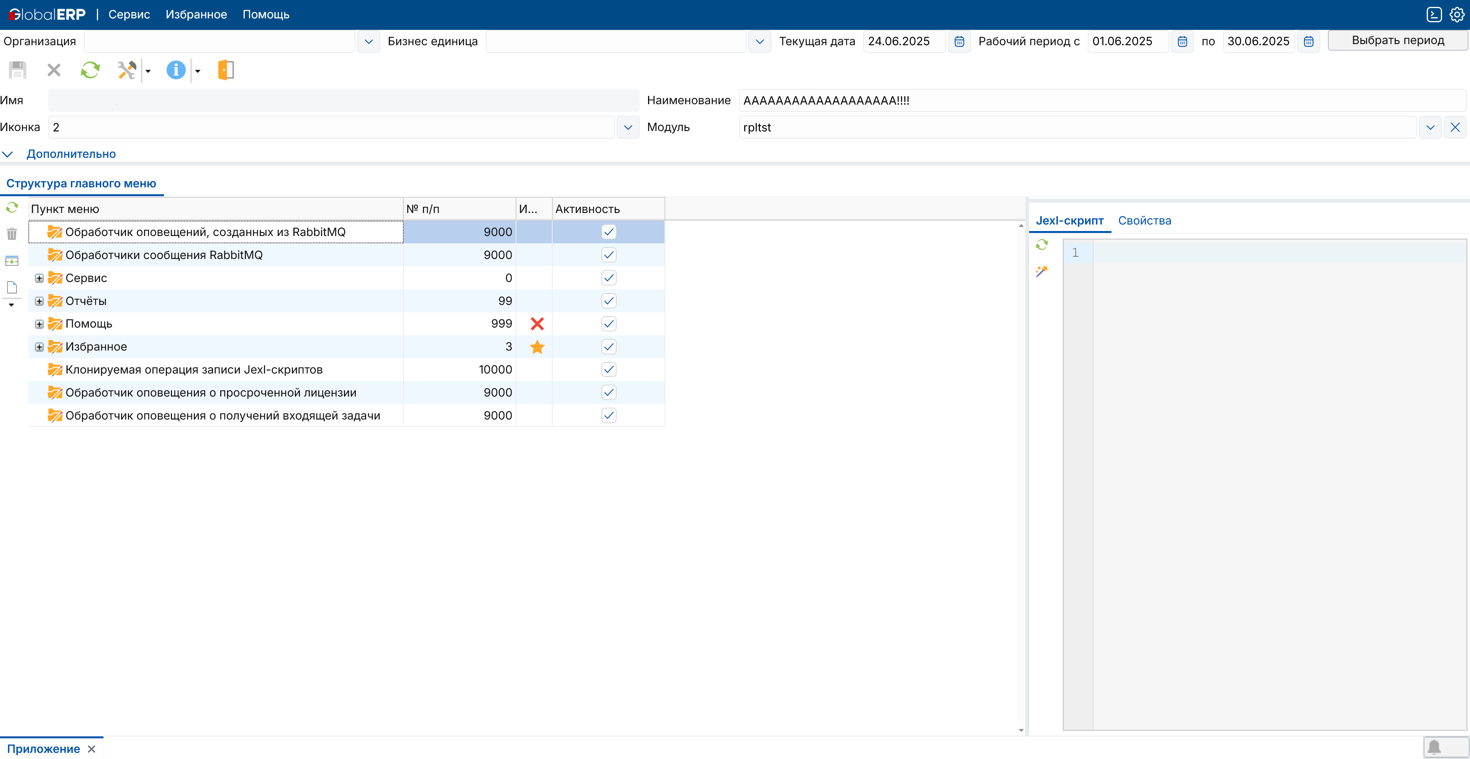Switch to the Свойства tab
The image size is (1470, 759).
tap(1144, 221)
